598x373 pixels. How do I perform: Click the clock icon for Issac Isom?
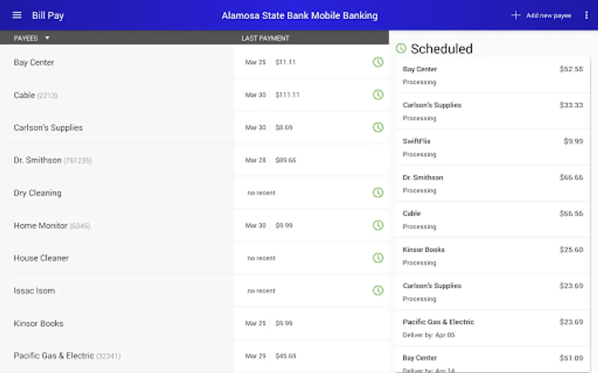click(x=378, y=291)
